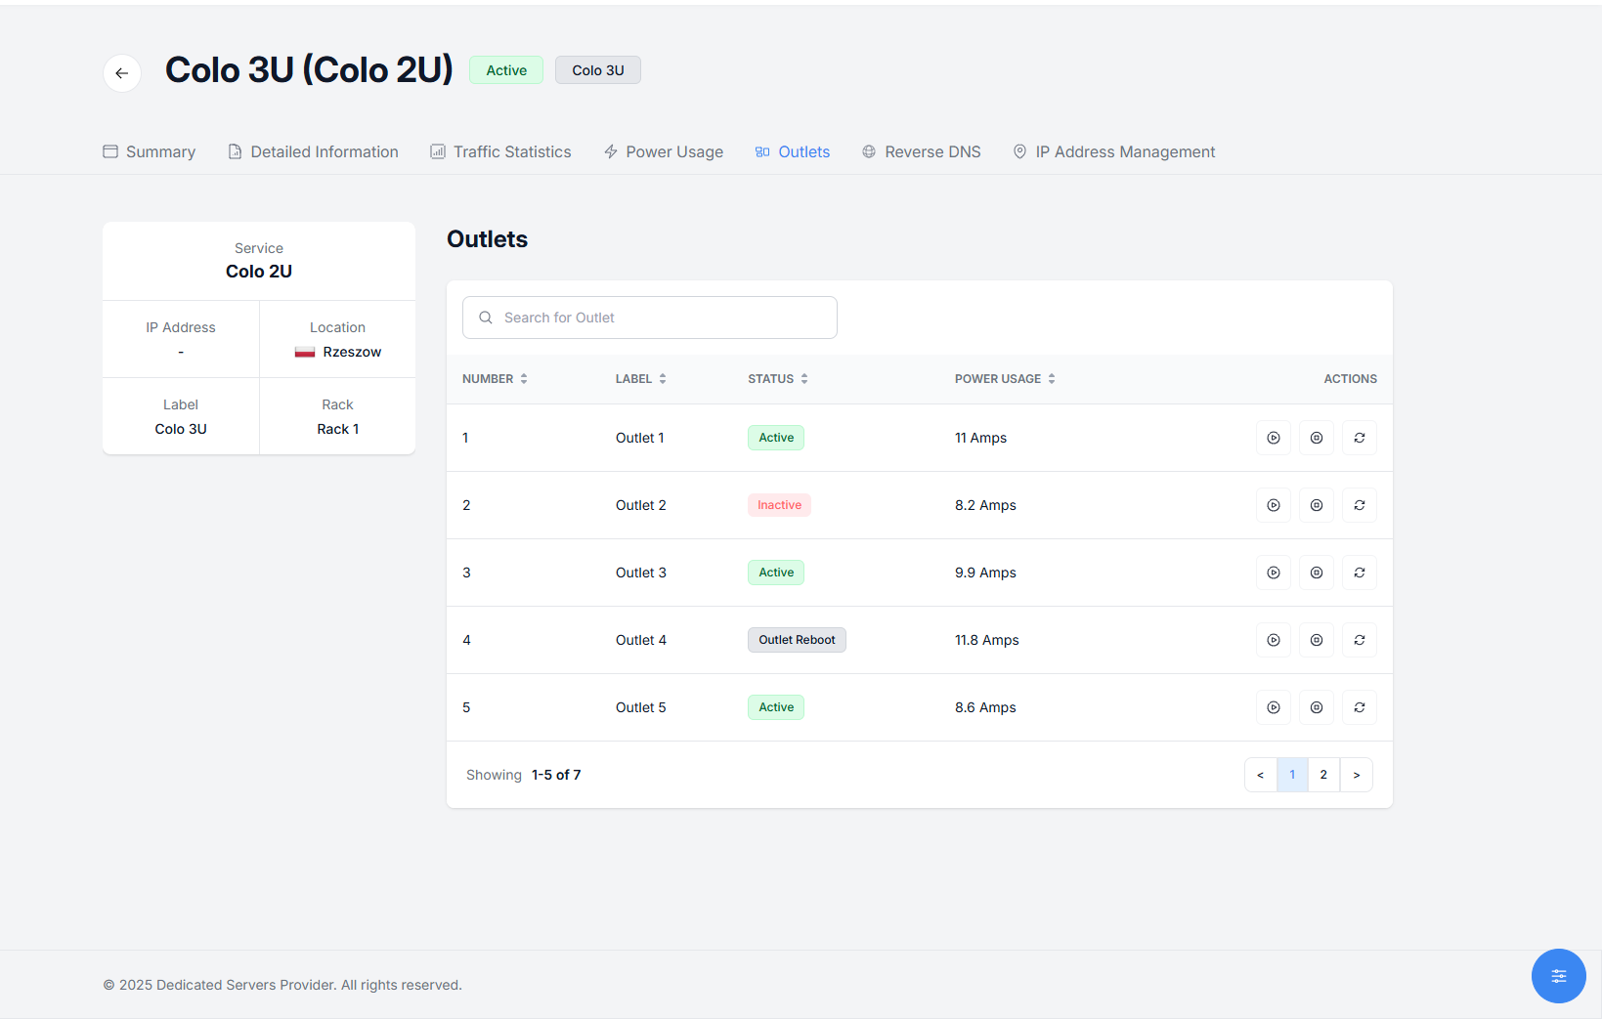This screenshot has height=1019, width=1602.
Task: Power off Outlet 5 with stop icon
Action: (x=1317, y=707)
